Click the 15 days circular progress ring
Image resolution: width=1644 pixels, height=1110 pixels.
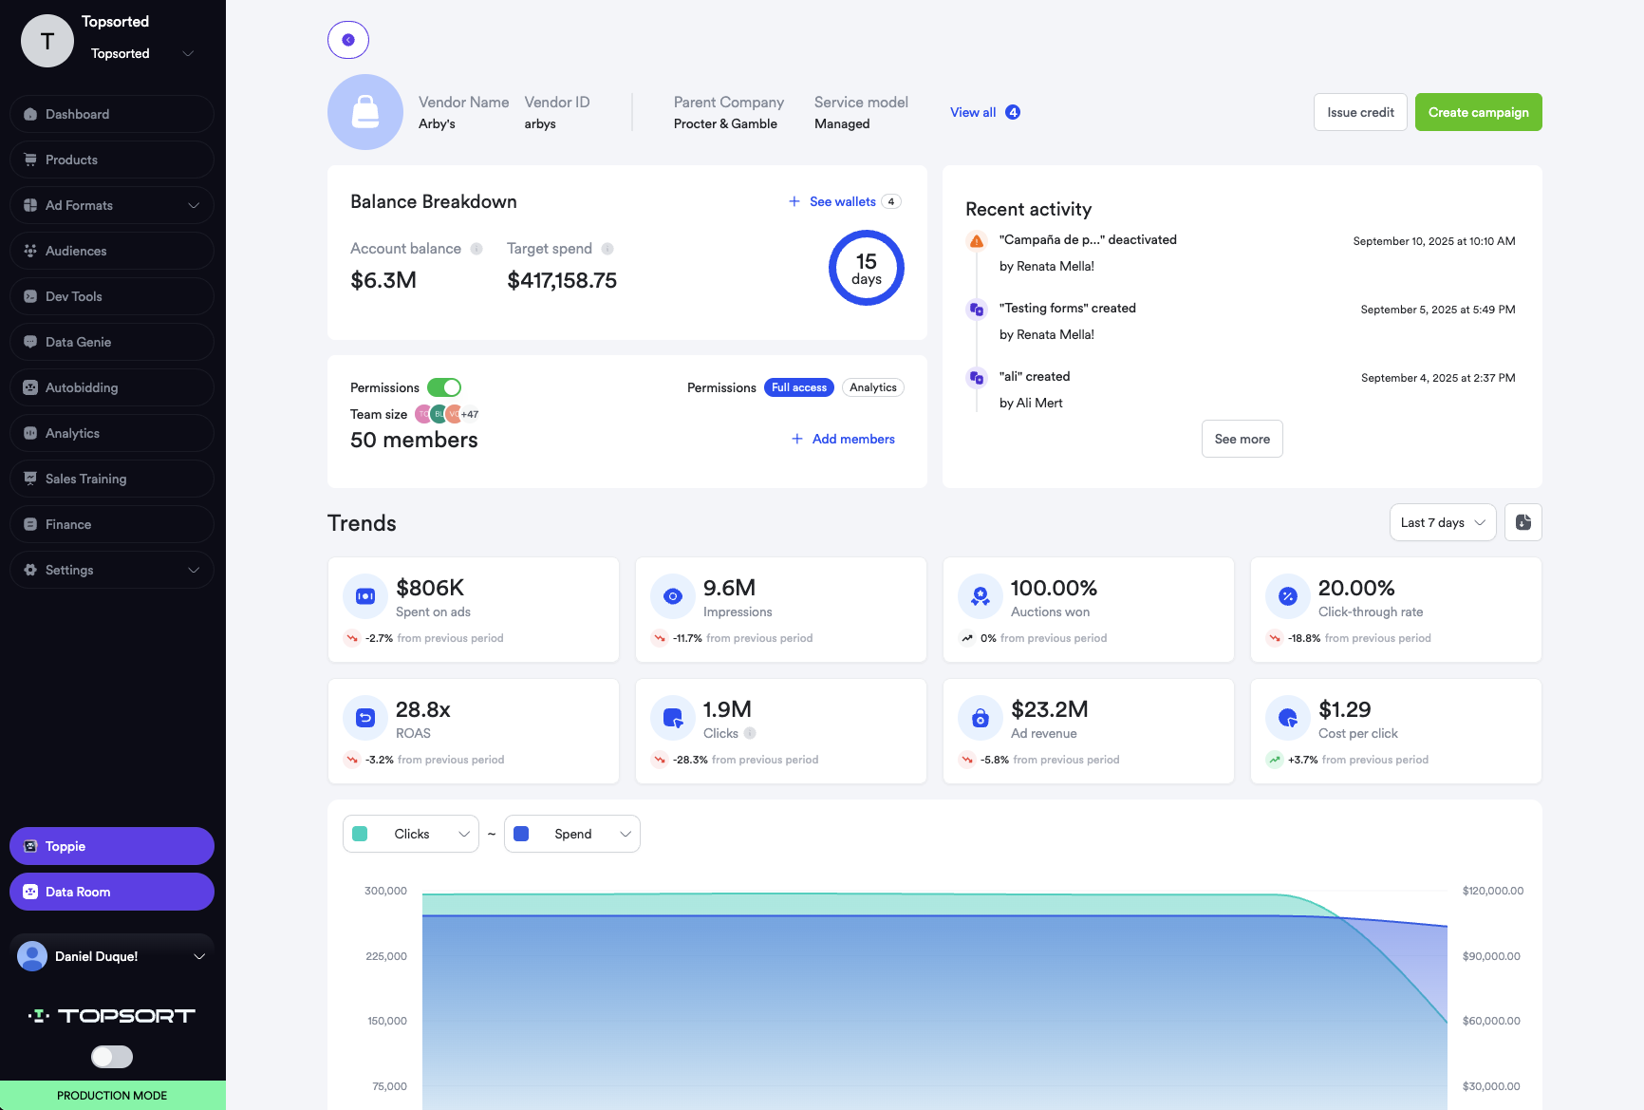pyautogui.click(x=866, y=268)
